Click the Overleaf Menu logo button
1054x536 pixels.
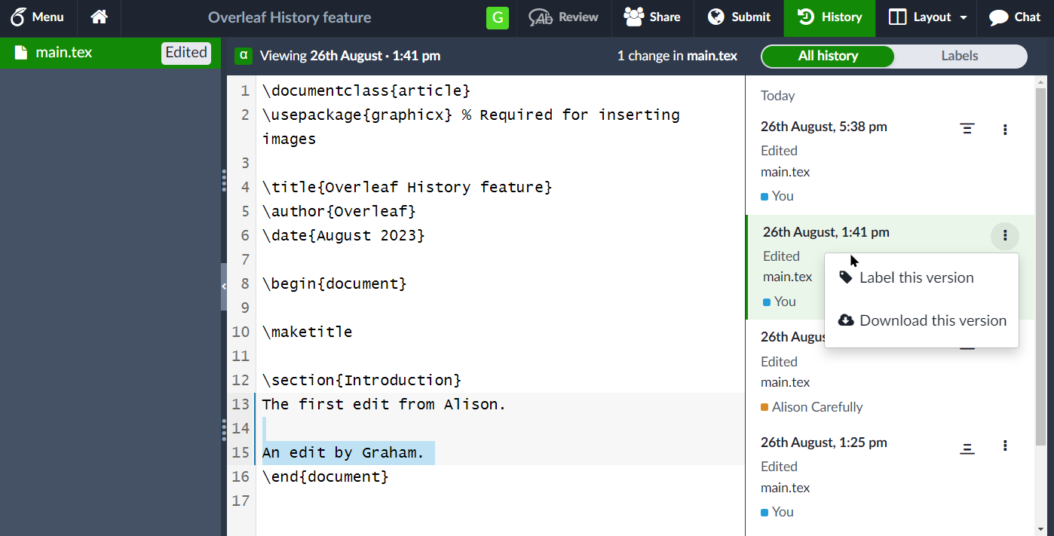tap(38, 17)
